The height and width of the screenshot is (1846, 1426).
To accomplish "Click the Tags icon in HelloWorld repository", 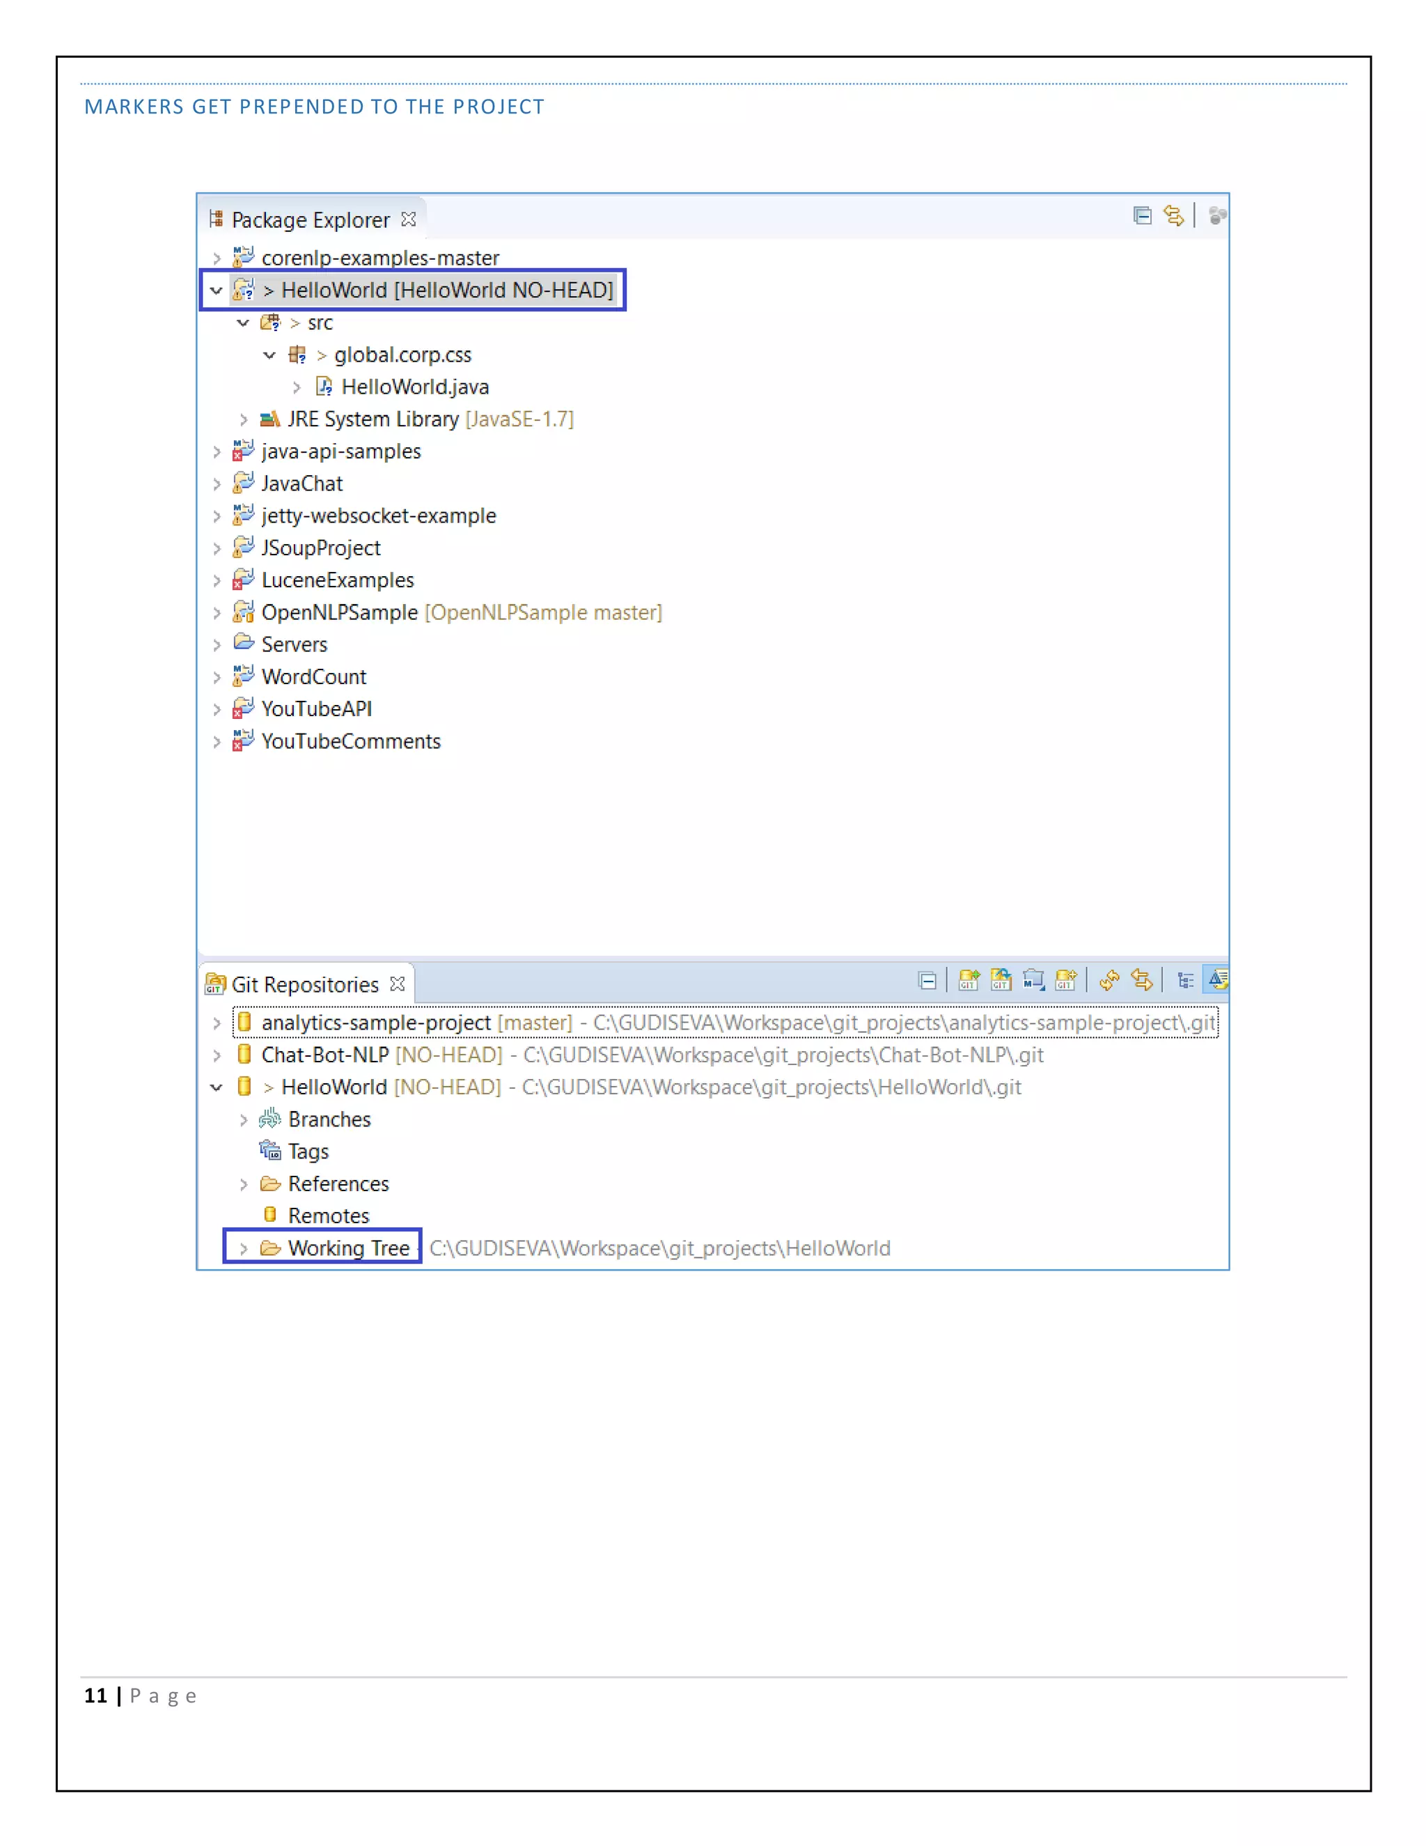I will click(270, 1151).
